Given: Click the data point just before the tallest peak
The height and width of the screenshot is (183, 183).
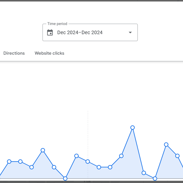Looking at the screenshot, I should pyautogui.click(x=121, y=156).
